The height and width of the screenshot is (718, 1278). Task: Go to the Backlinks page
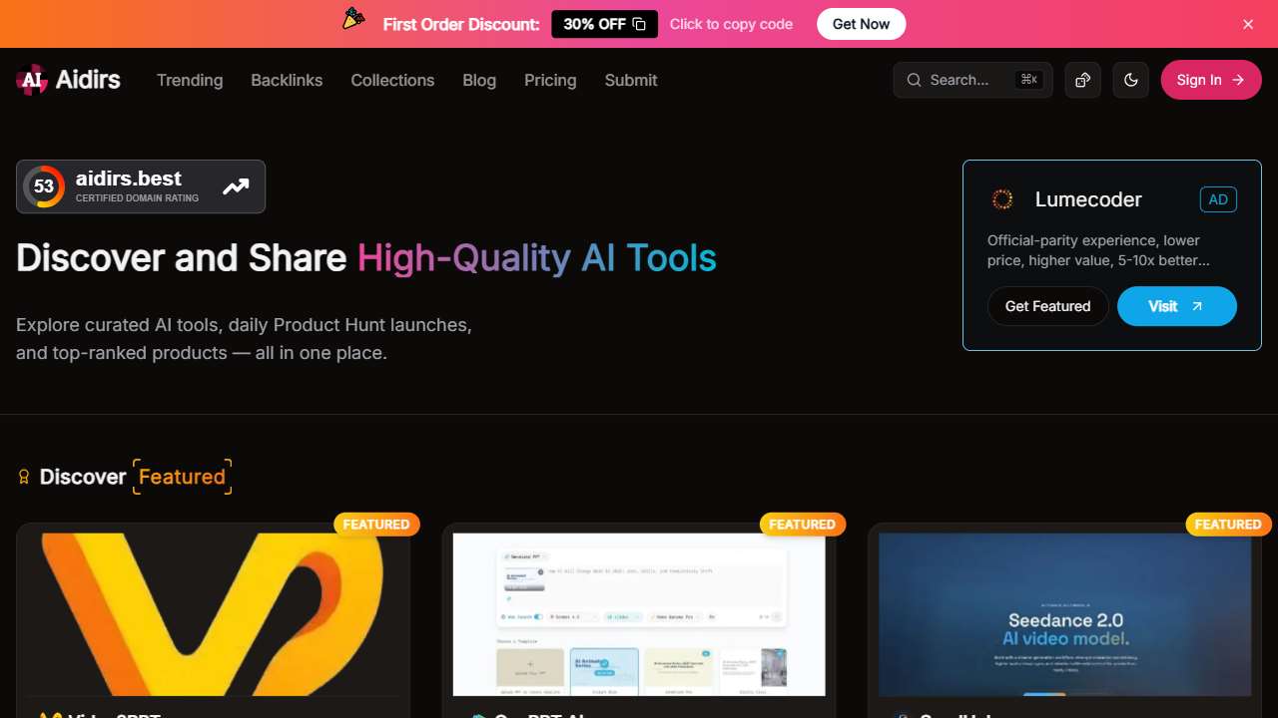pos(287,80)
